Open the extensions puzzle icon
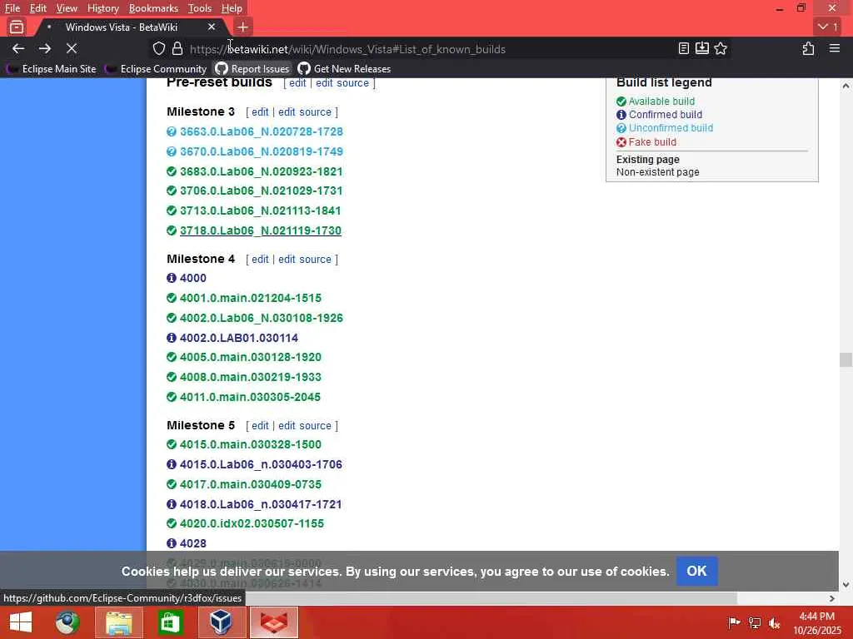Screen dimensions: 853x639 (x=808, y=49)
